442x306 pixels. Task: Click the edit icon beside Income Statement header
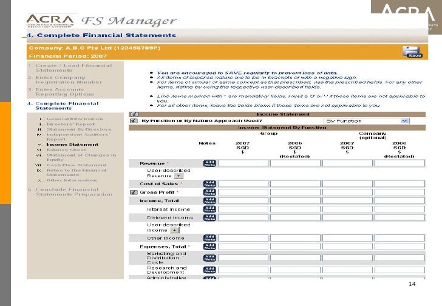(134, 114)
